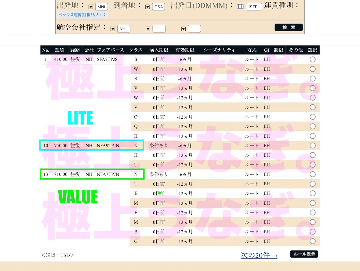Click the その他 column header
Screen dimensions: 360x271
(296, 50)
